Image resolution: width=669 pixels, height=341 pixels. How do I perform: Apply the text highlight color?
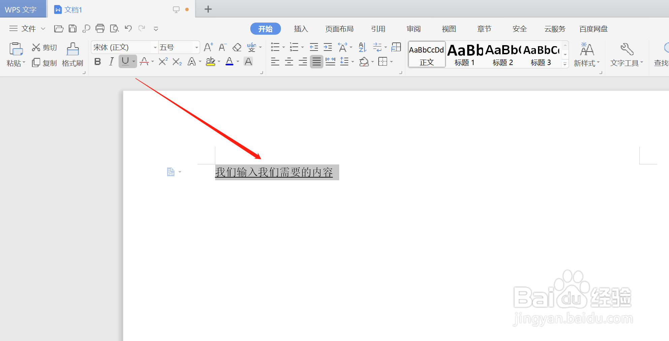pyautogui.click(x=211, y=62)
